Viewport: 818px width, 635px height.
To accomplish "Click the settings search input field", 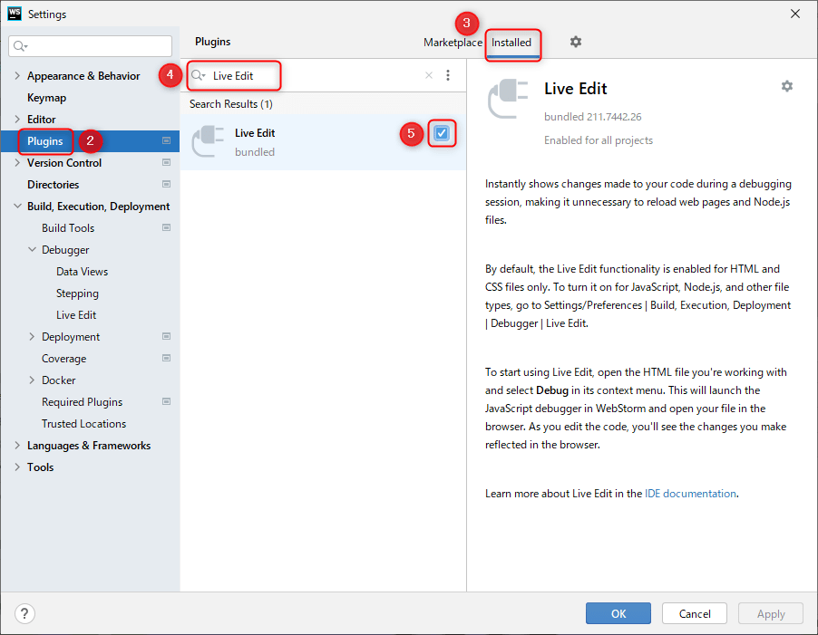I will tap(91, 46).
